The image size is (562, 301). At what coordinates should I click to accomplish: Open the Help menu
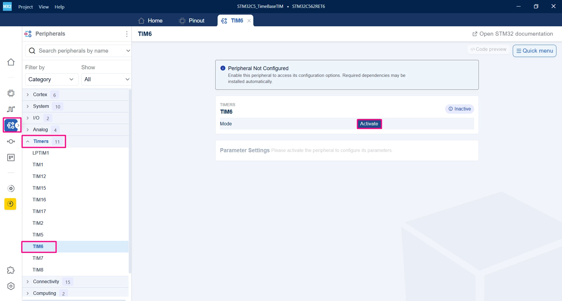click(59, 7)
